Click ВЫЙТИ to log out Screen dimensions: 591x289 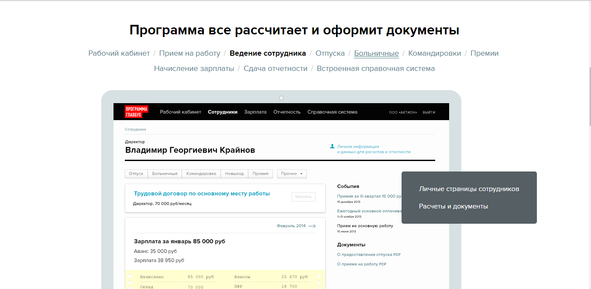point(429,112)
